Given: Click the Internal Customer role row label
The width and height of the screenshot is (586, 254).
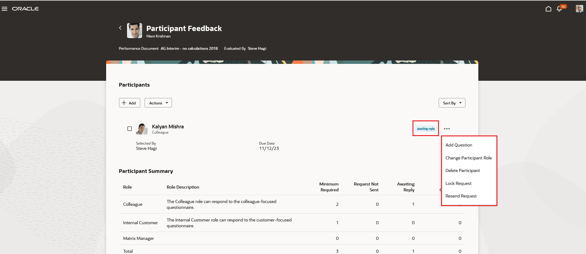Looking at the screenshot, I should [140, 223].
